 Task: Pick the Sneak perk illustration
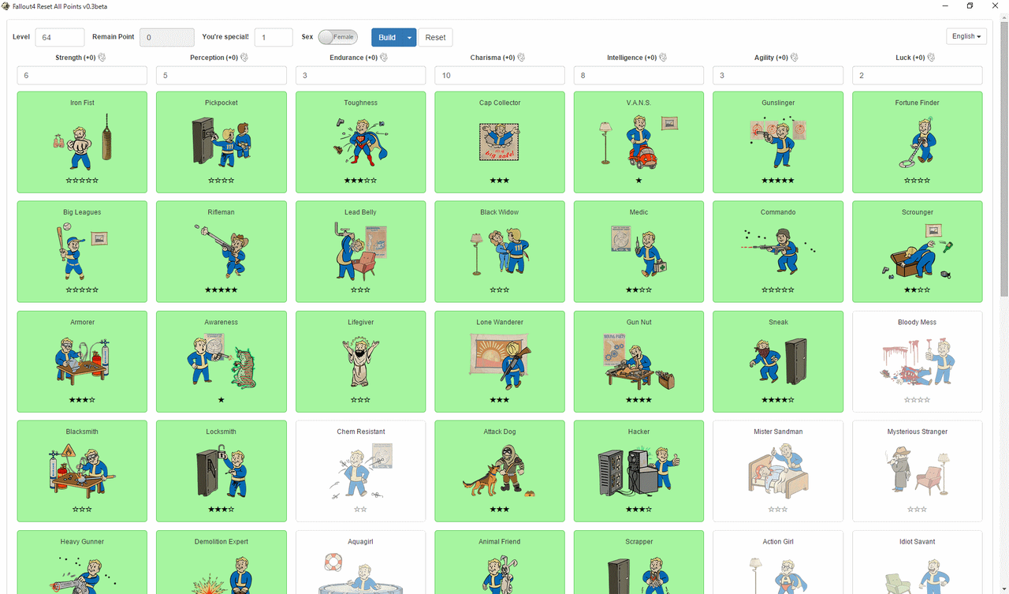click(779, 361)
